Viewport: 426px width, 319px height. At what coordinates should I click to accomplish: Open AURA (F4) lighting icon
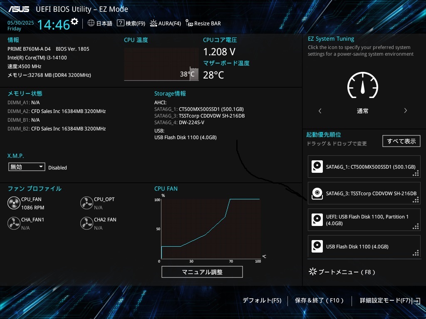[153, 23]
